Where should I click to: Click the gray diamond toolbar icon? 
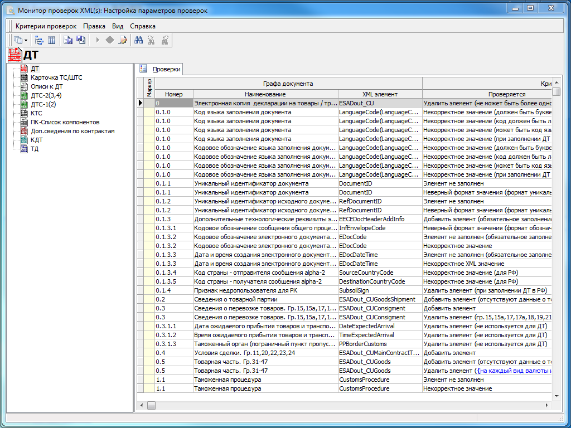pyautogui.click(x=110, y=40)
